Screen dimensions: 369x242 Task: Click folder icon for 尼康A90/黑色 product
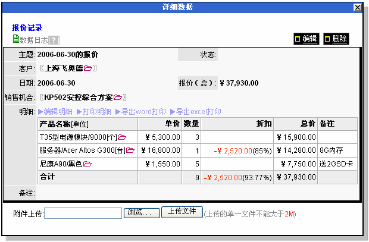point(87,164)
